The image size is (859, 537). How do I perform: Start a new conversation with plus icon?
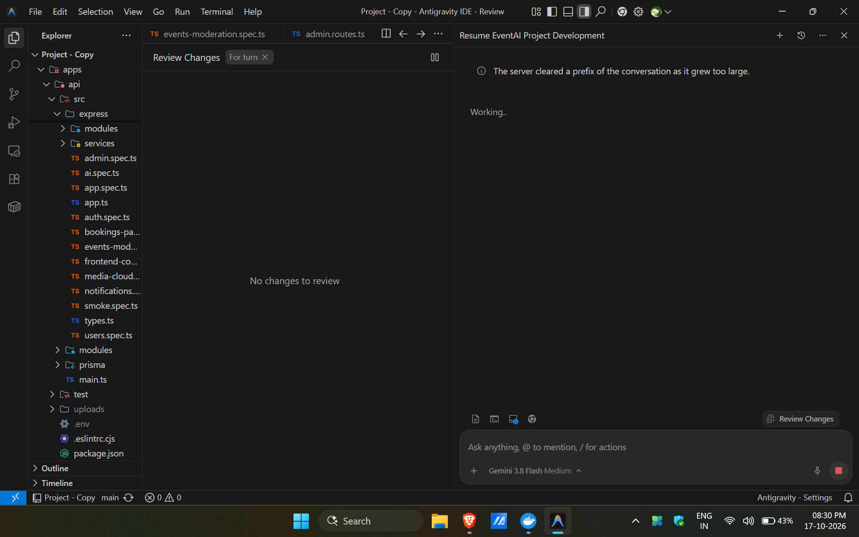coord(779,35)
